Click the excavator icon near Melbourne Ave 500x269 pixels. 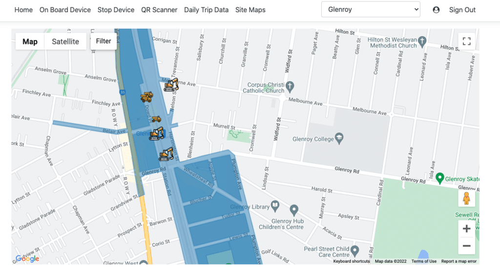click(171, 85)
